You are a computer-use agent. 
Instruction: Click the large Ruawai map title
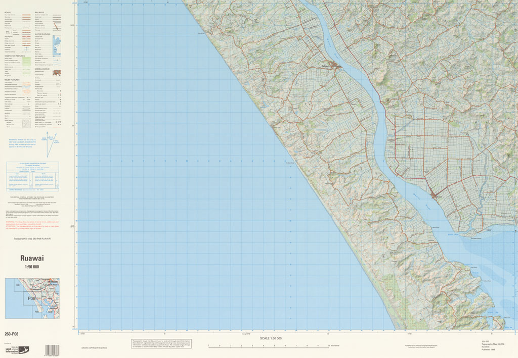32,258
